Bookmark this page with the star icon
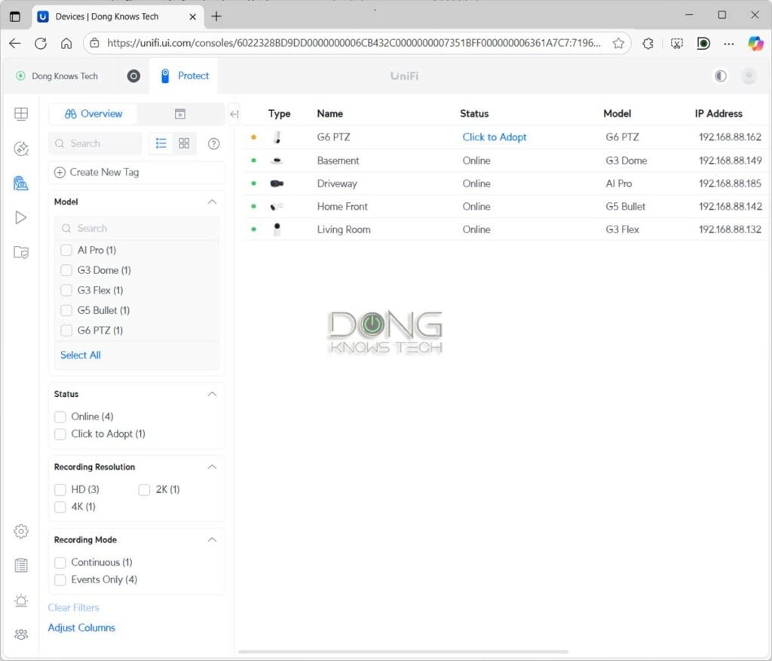772x661 pixels. (x=618, y=43)
